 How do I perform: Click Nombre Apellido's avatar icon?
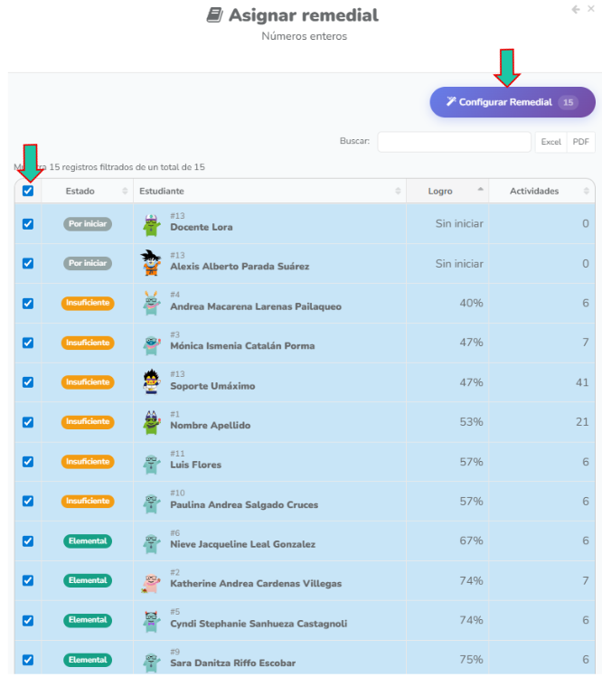pos(151,421)
